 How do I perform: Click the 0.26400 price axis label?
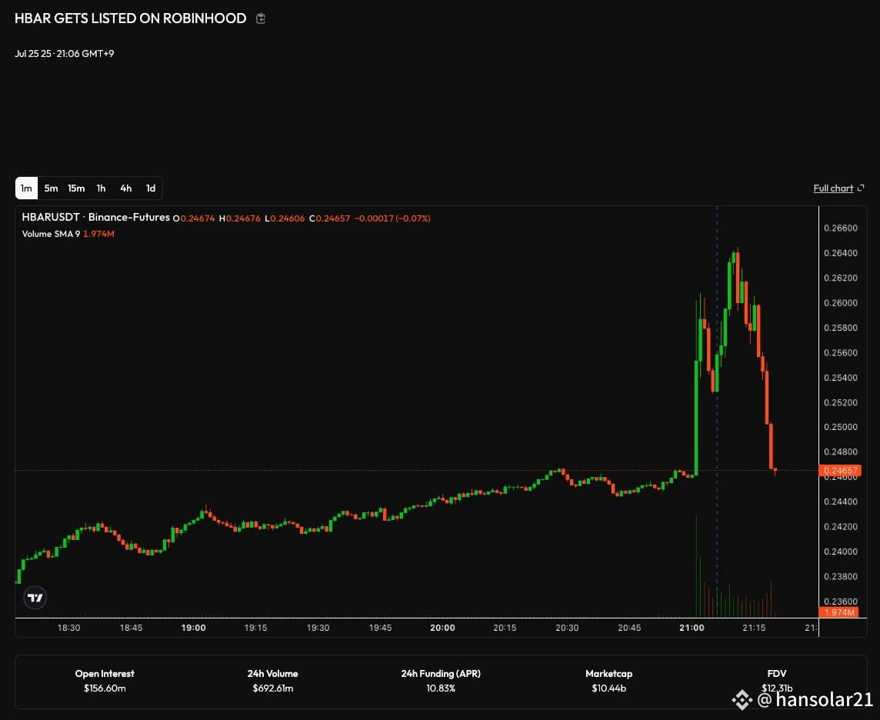click(840, 253)
